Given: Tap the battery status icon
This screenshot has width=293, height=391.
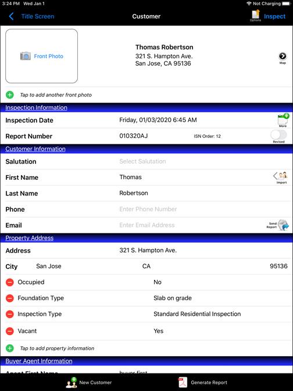Looking at the screenshot, I should click(x=286, y=3).
